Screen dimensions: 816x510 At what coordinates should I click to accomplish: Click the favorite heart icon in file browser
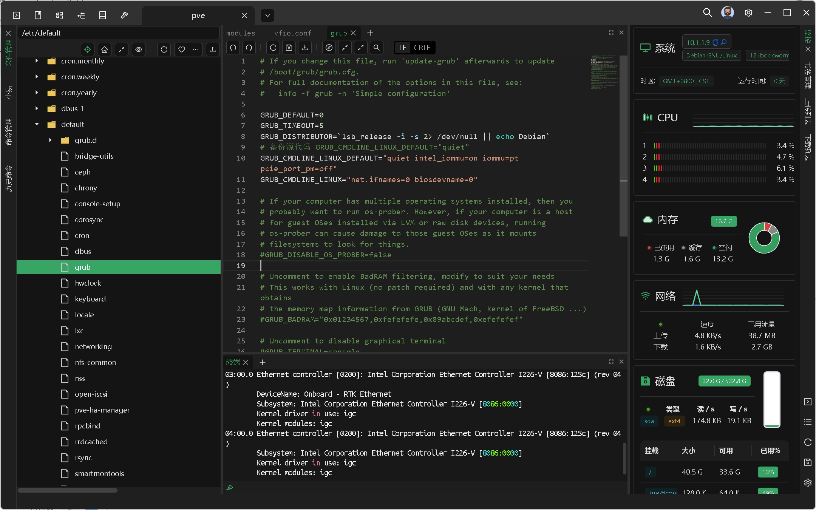[182, 49]
